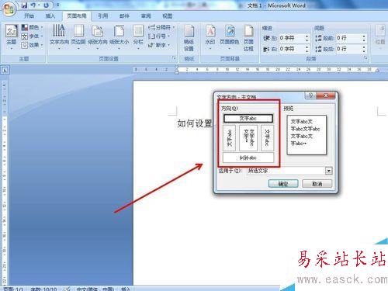This screenshot has width=388, height=291.
Task: Open 分栏 columns options
Action: tap(138, 36)
